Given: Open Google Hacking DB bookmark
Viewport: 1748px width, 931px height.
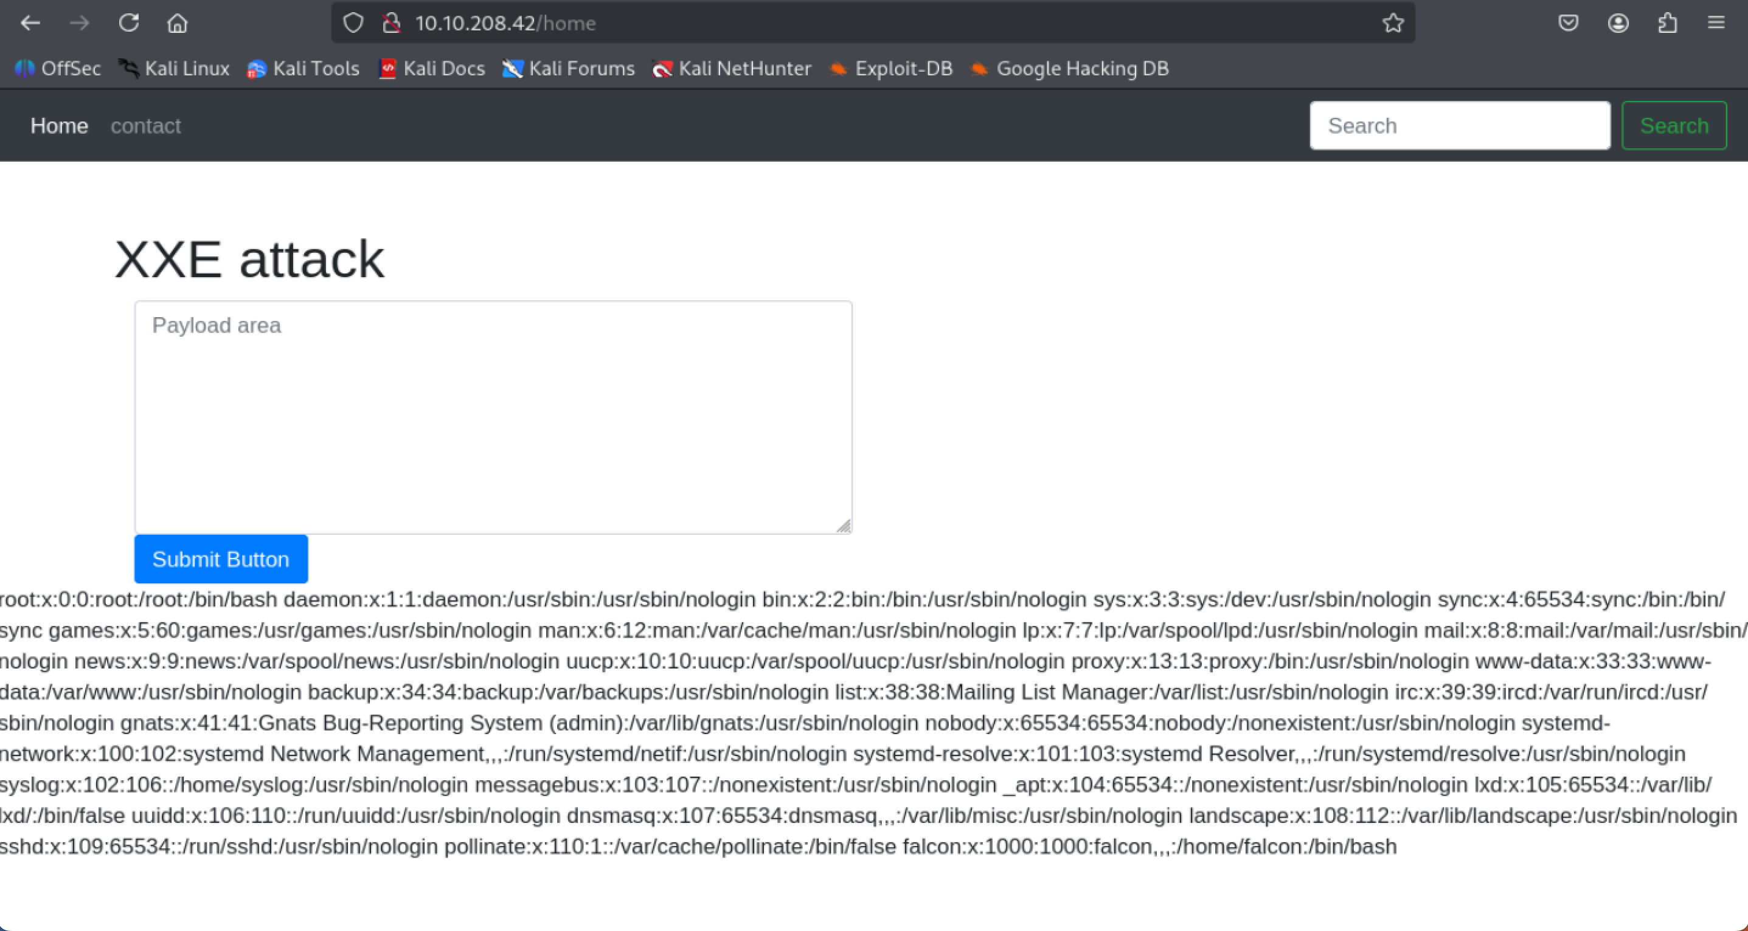Looking at the screenshot, I should click(x=1070, y=69).
